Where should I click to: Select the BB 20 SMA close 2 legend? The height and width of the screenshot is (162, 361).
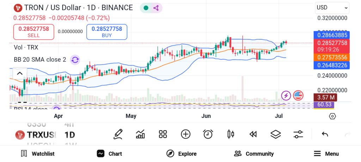point(40,60)
